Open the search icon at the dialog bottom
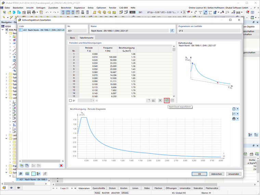 click(x=21, y=173)
